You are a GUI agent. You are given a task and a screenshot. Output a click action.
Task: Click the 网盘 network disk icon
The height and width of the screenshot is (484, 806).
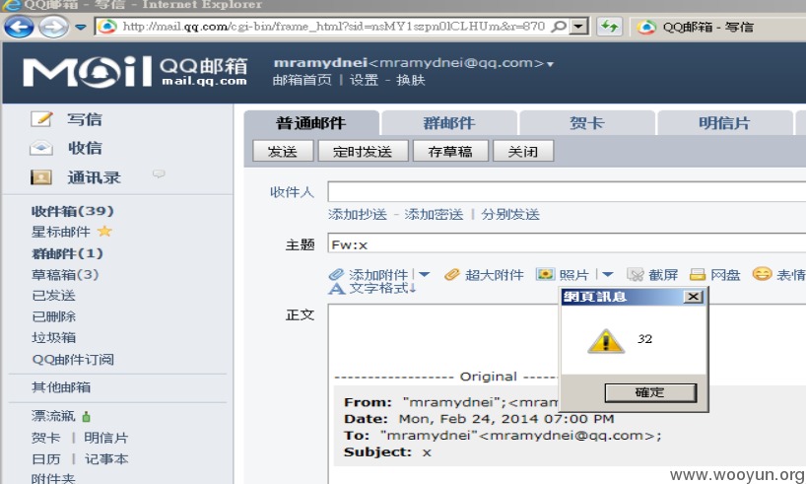(x=698, y=275)
